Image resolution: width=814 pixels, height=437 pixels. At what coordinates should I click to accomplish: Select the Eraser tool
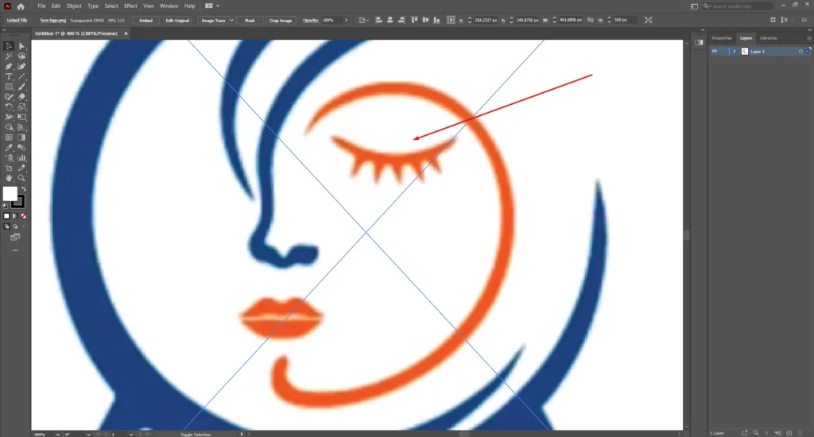21,97
